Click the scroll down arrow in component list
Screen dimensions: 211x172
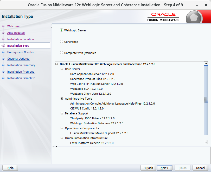click(206, 142)
